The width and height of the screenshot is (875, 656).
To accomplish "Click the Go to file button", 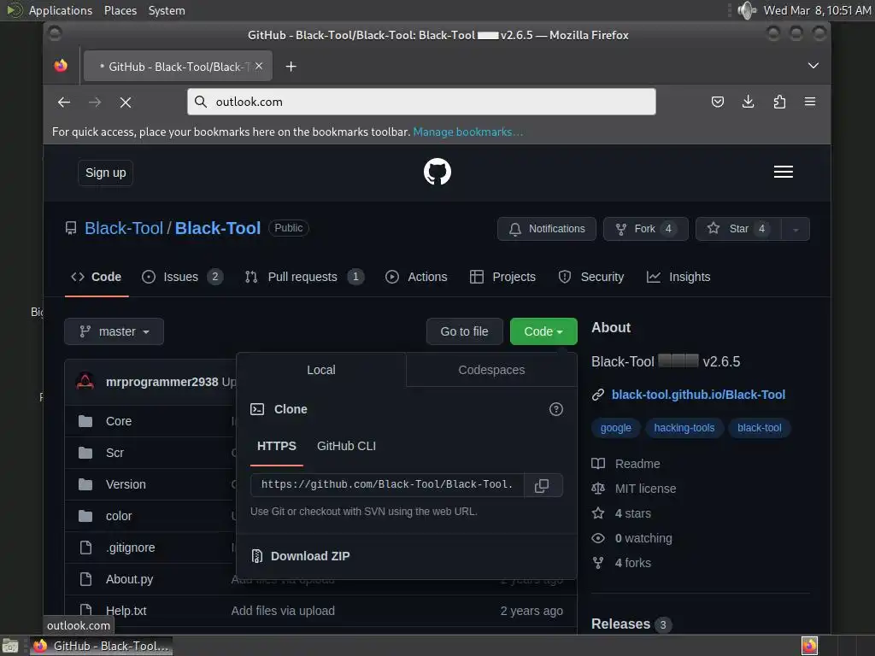I will coord(464,331).
